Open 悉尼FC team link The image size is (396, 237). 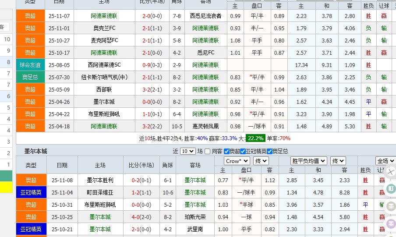(x=205, y=53)
